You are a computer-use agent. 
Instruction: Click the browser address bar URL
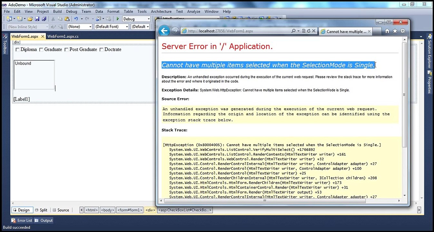pyautogui.click(x=220, y=31)
